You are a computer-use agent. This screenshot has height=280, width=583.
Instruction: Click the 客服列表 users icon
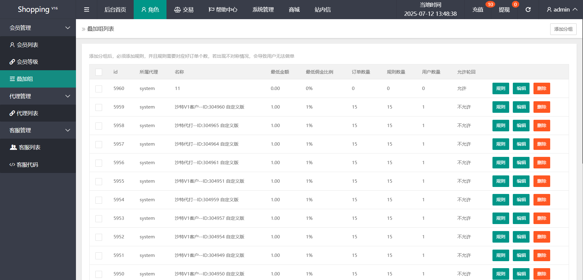click(x=13, y=147)
